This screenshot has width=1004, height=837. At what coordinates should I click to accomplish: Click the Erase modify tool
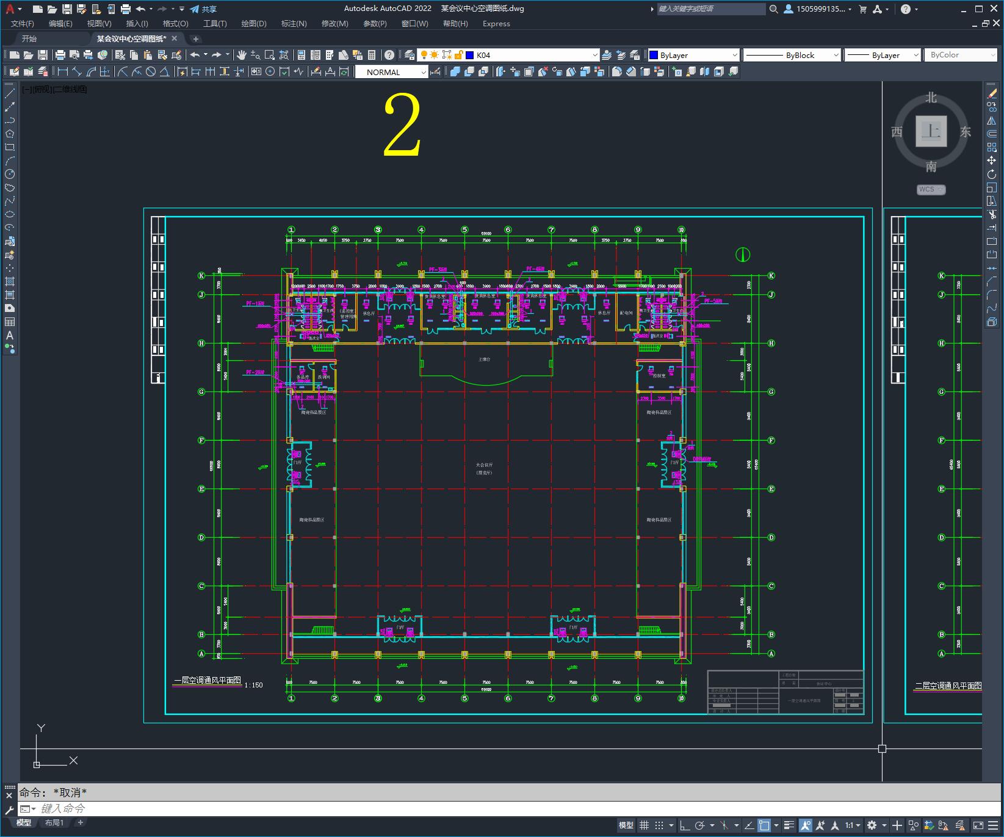pyautogui.click(x=992, y=93)
